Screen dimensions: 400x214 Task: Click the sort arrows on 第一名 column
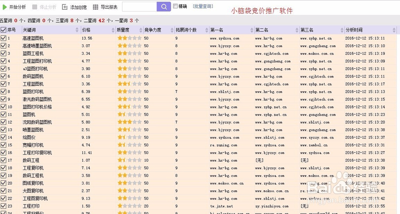pos(252,30)
